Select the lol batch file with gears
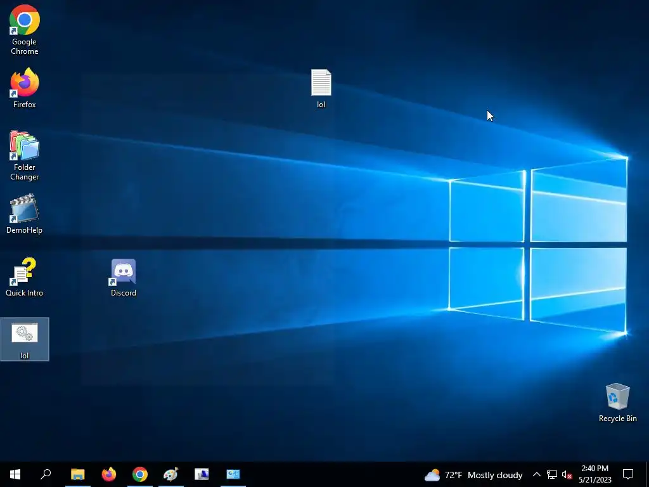649x487 pixels. tap(25, 340)
